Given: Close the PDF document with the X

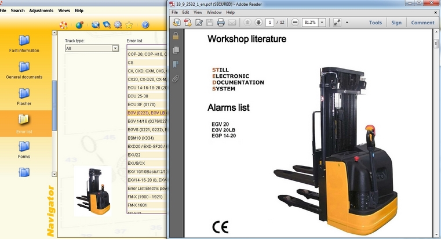Looking at the screenshot, I should [435, 12].
